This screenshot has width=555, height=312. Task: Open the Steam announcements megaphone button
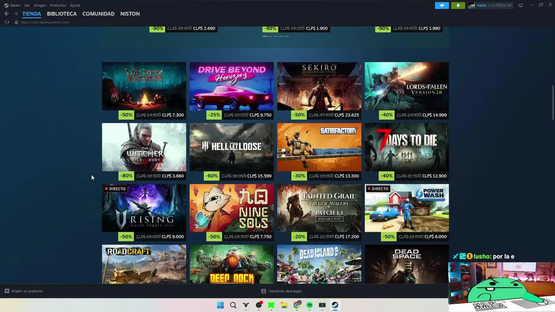click(442, 5)
